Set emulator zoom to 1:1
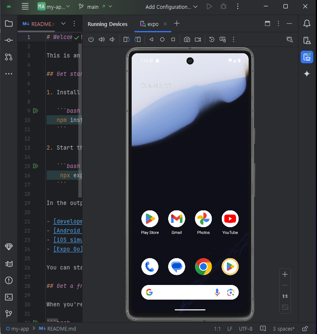 [x=285, y=296]
